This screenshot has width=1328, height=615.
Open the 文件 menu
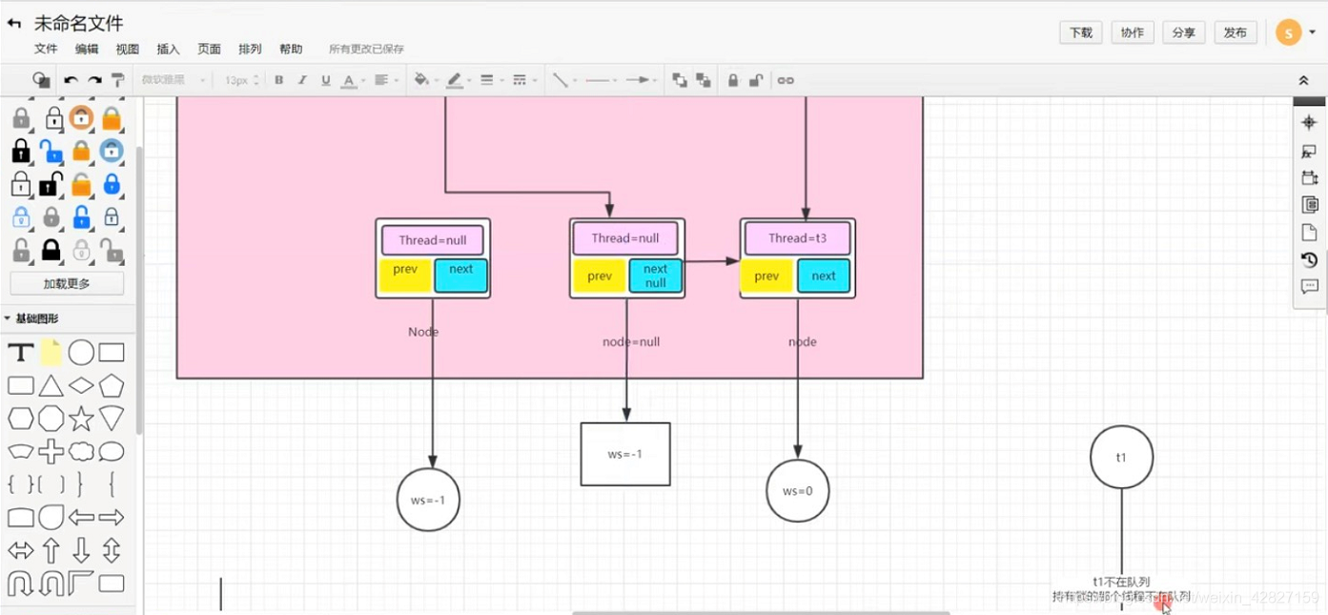coord(46,49)
